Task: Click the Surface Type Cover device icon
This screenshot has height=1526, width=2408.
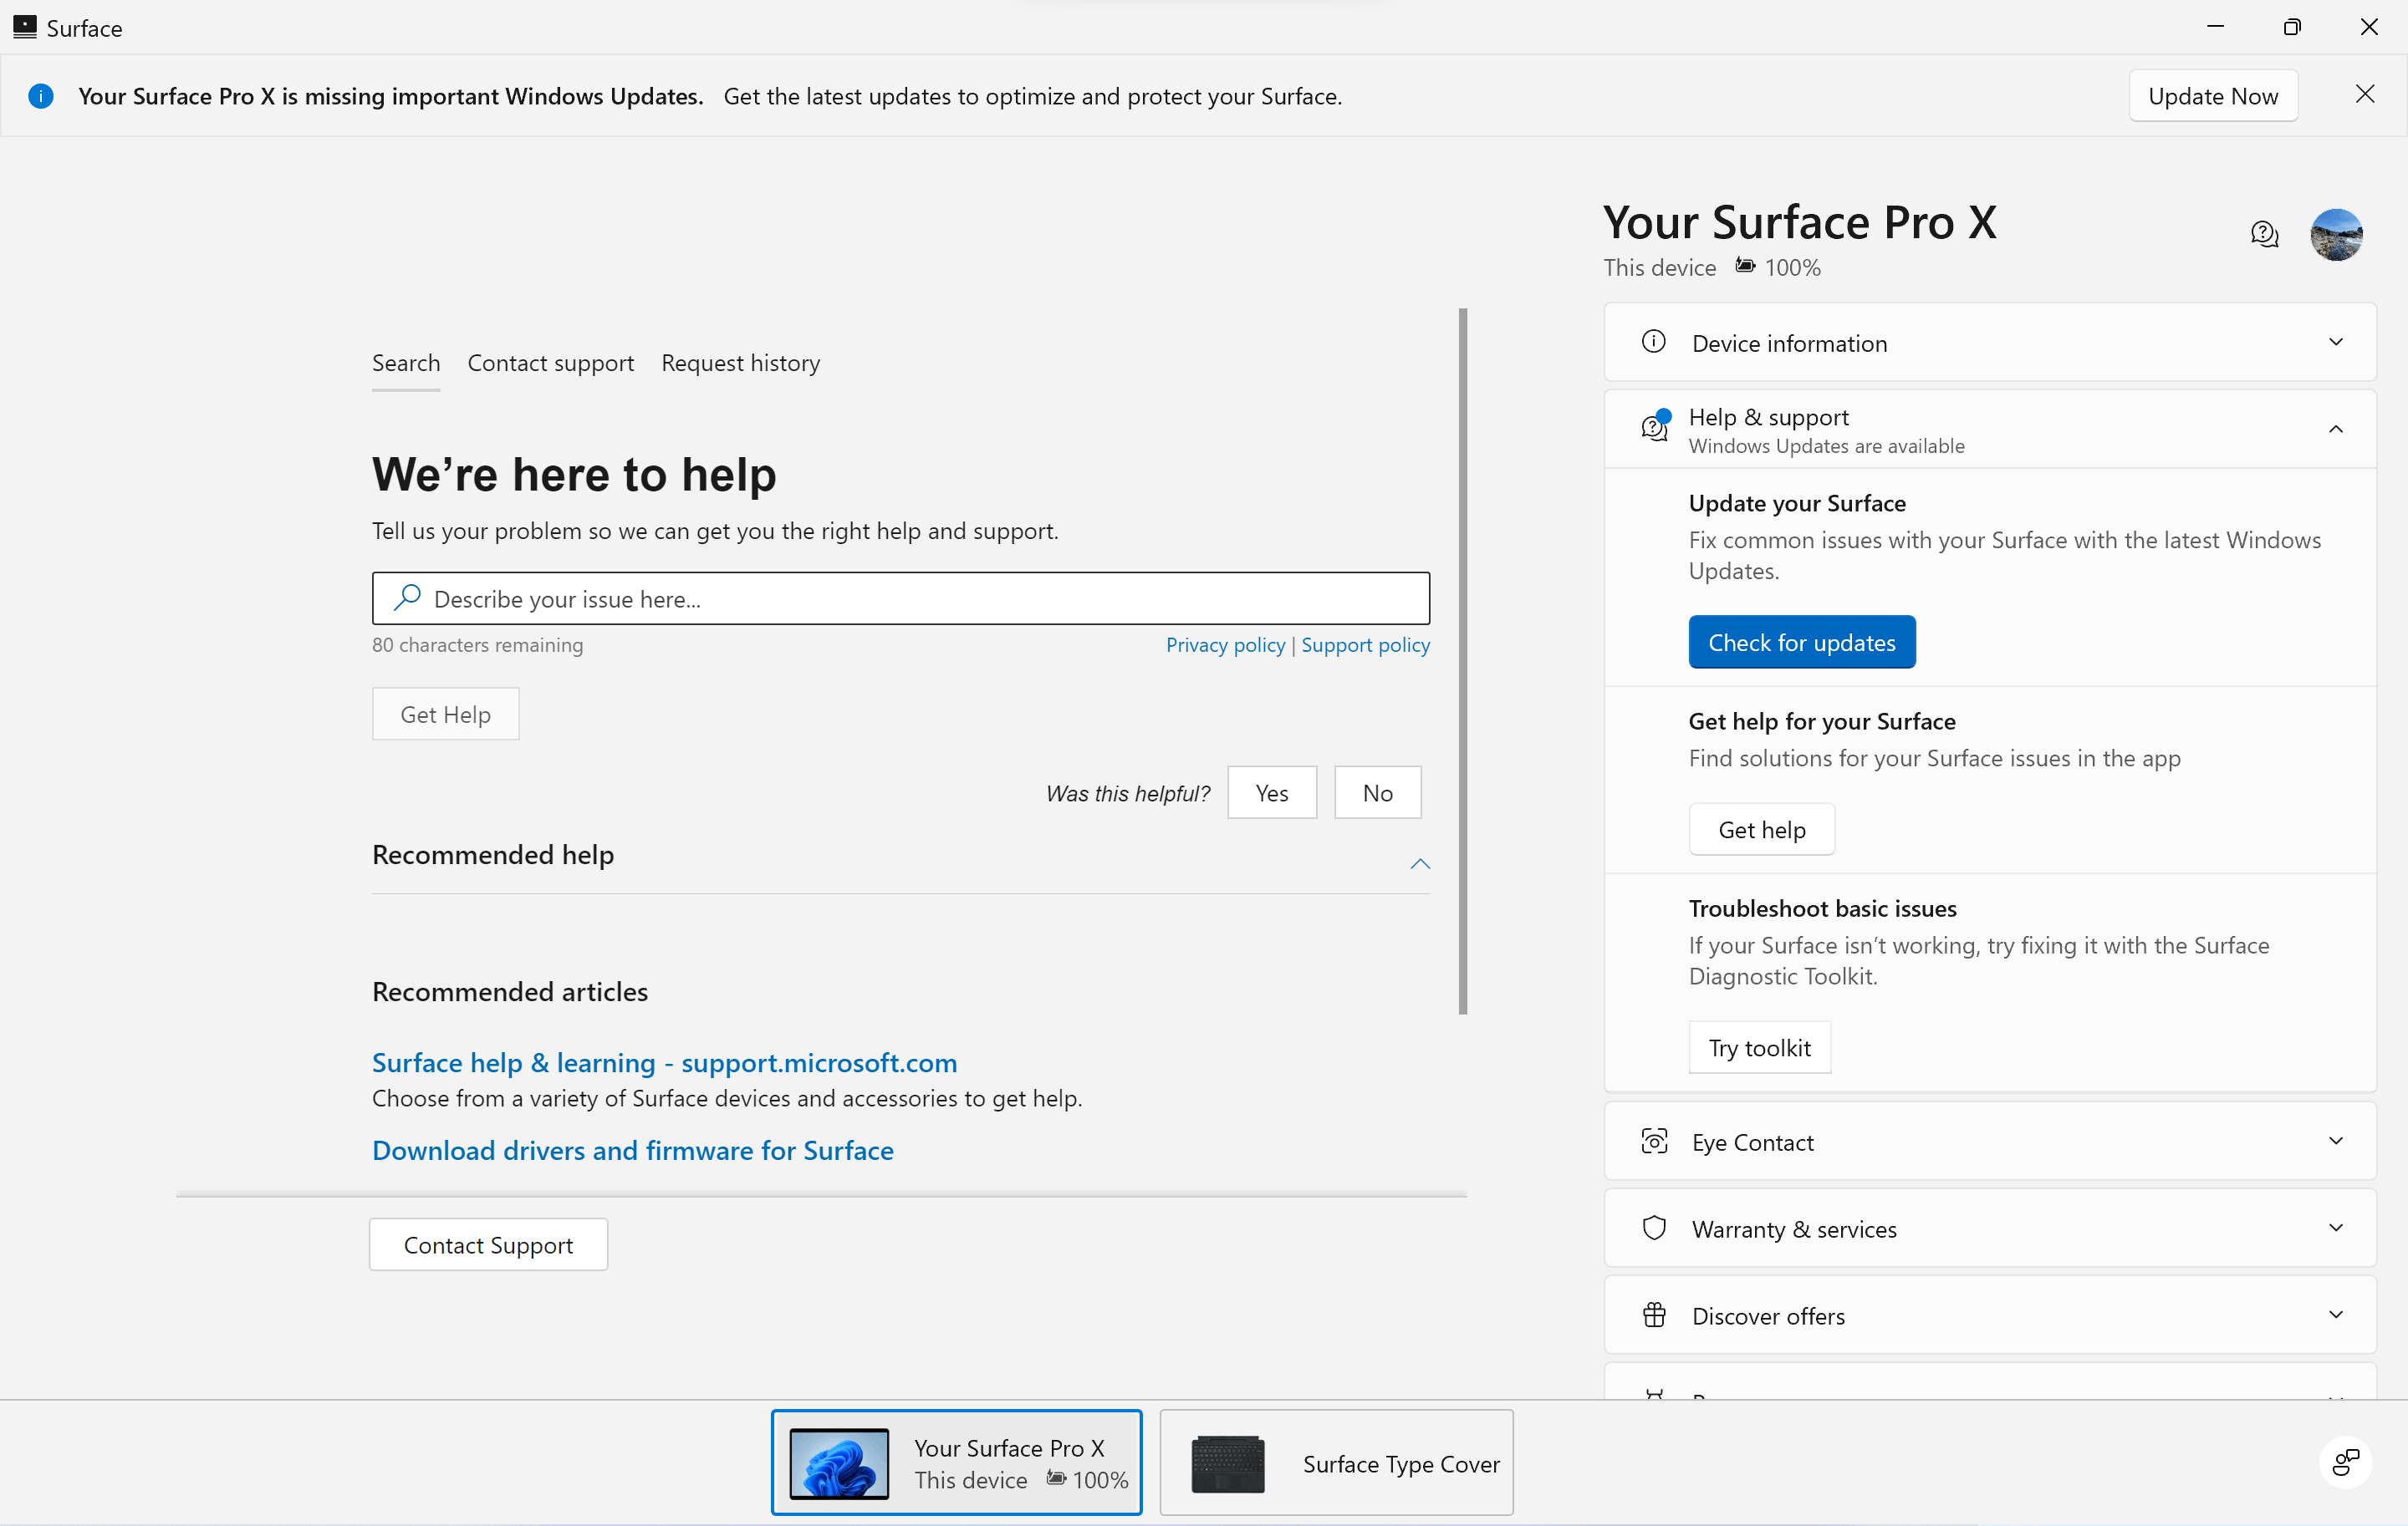Action: 1225,1462
